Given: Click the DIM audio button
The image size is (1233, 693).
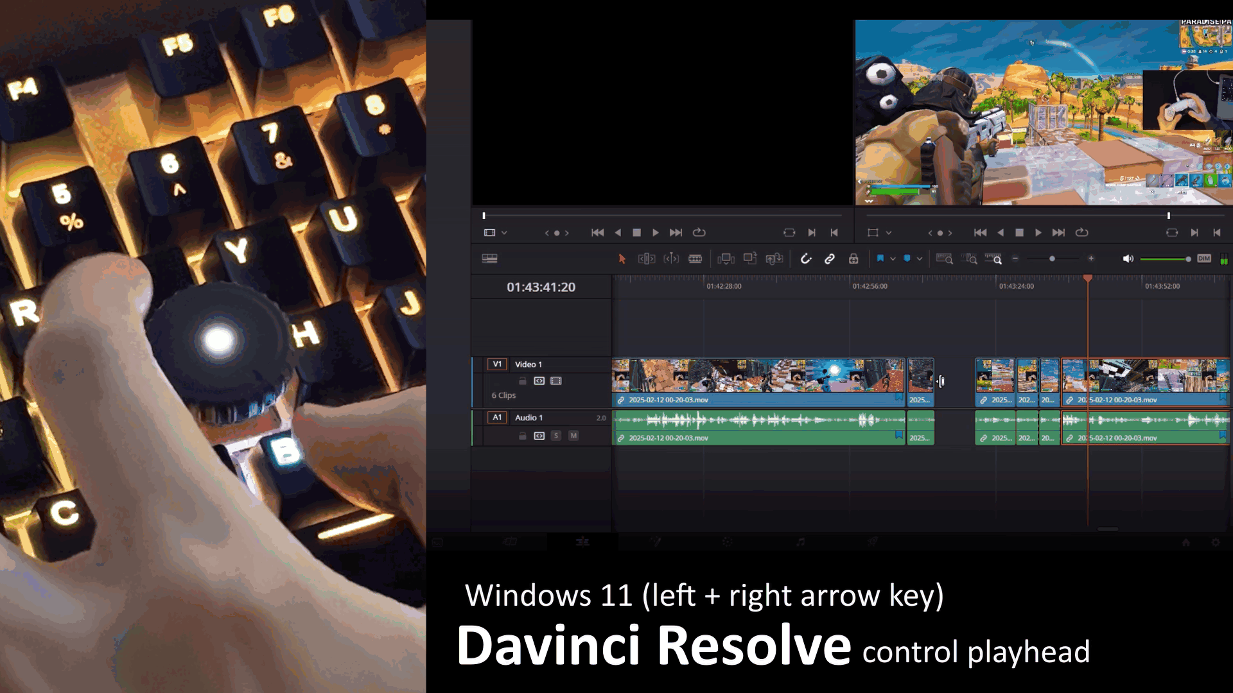Looking at the screenshot, I should pos(1203,259).
